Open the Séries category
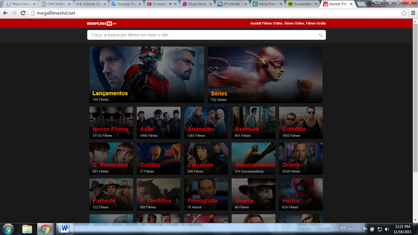This screenshot has height=235, width=418. 265,74
